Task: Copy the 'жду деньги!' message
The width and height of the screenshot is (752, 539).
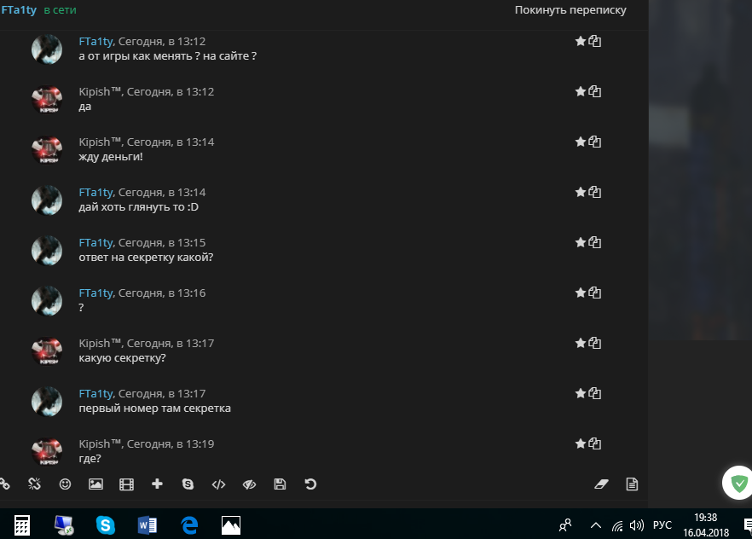Action: click(595, 142)
